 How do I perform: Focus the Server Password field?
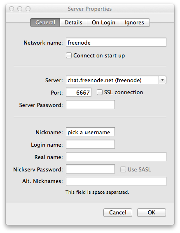[90, 105]
